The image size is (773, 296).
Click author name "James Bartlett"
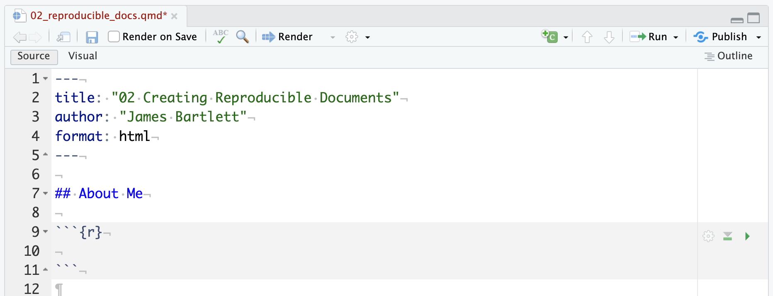pos(183,117)
